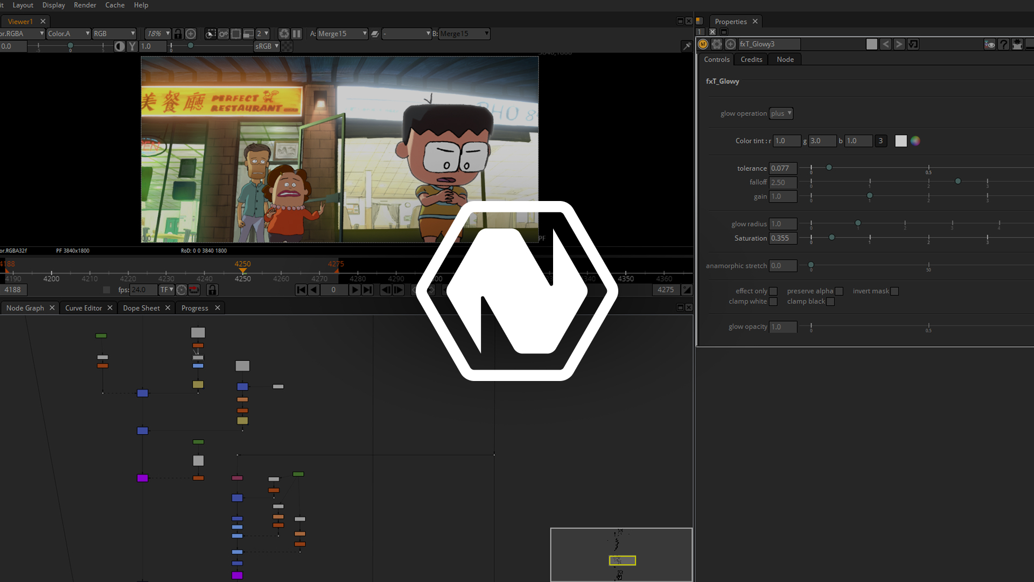The height and width of the screenshot is (582, 1034).
Task: Toggle the viewer zoom lock icon
Action: coord(178,33)
